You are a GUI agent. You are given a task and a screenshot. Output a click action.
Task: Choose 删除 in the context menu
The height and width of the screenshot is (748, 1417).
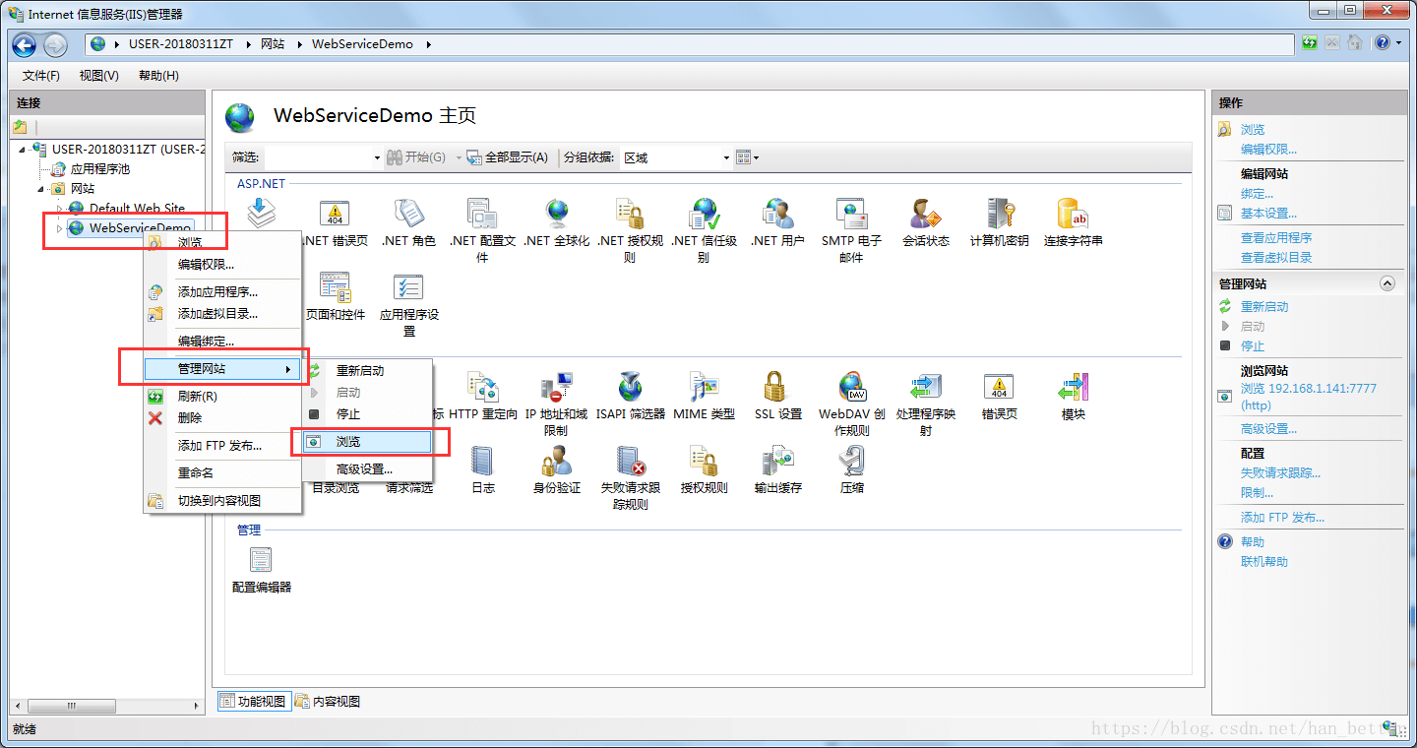tap(222, 418)
